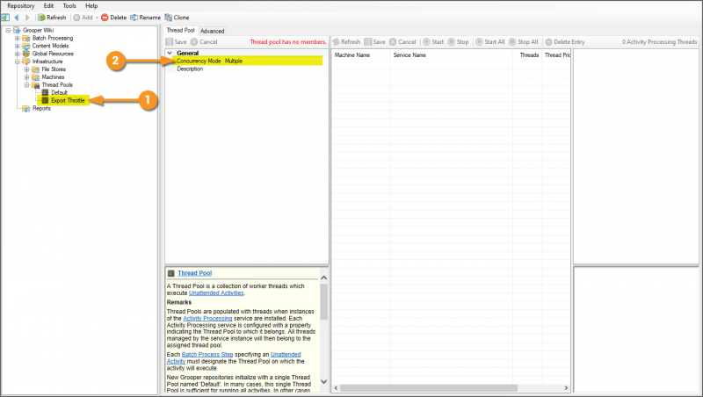Screen dimensions: 703x397
Task: Open the Edit menu
Action: (49, 6)
